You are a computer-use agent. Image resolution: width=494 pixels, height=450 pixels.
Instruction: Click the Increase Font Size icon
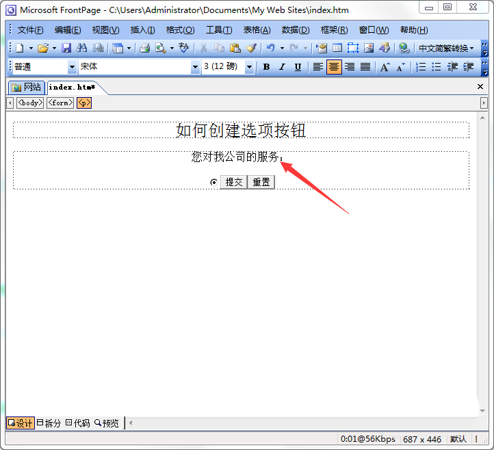[x=385, y=67]
